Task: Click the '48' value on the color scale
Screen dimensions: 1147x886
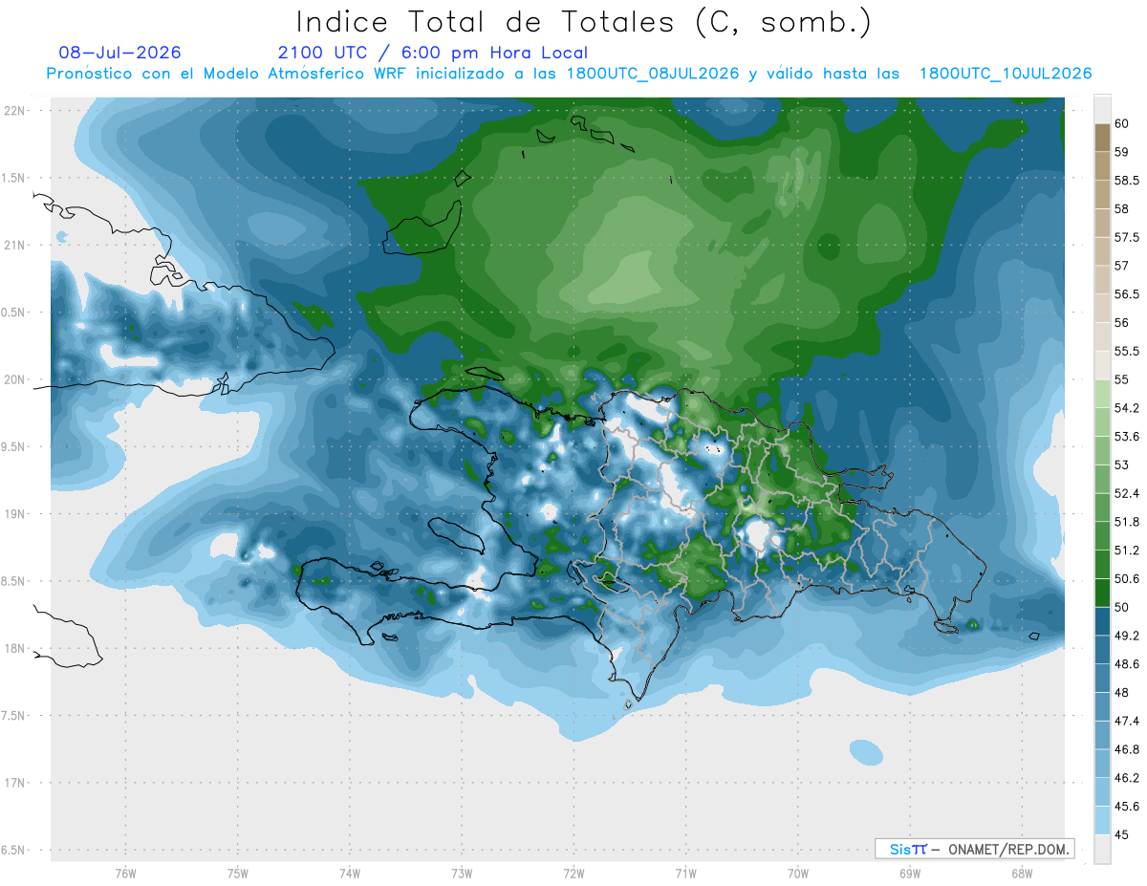Action: pyautogui.click(x=1121, y=693)
